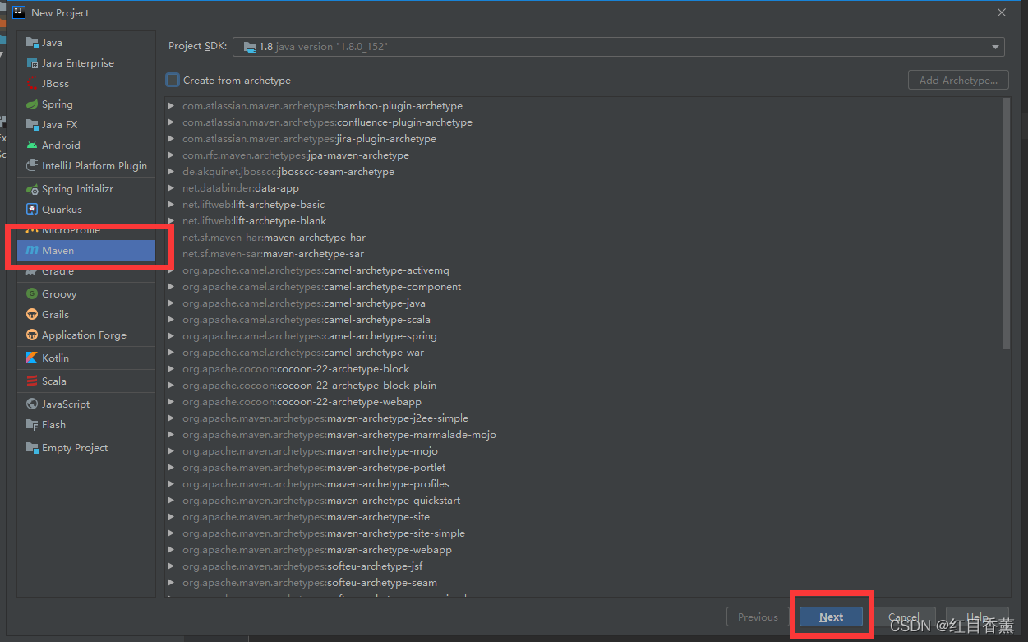Select softeu-archetype-seam row
The height and width of the screenshot is (642, 1028).
click(x=584, y=583)
